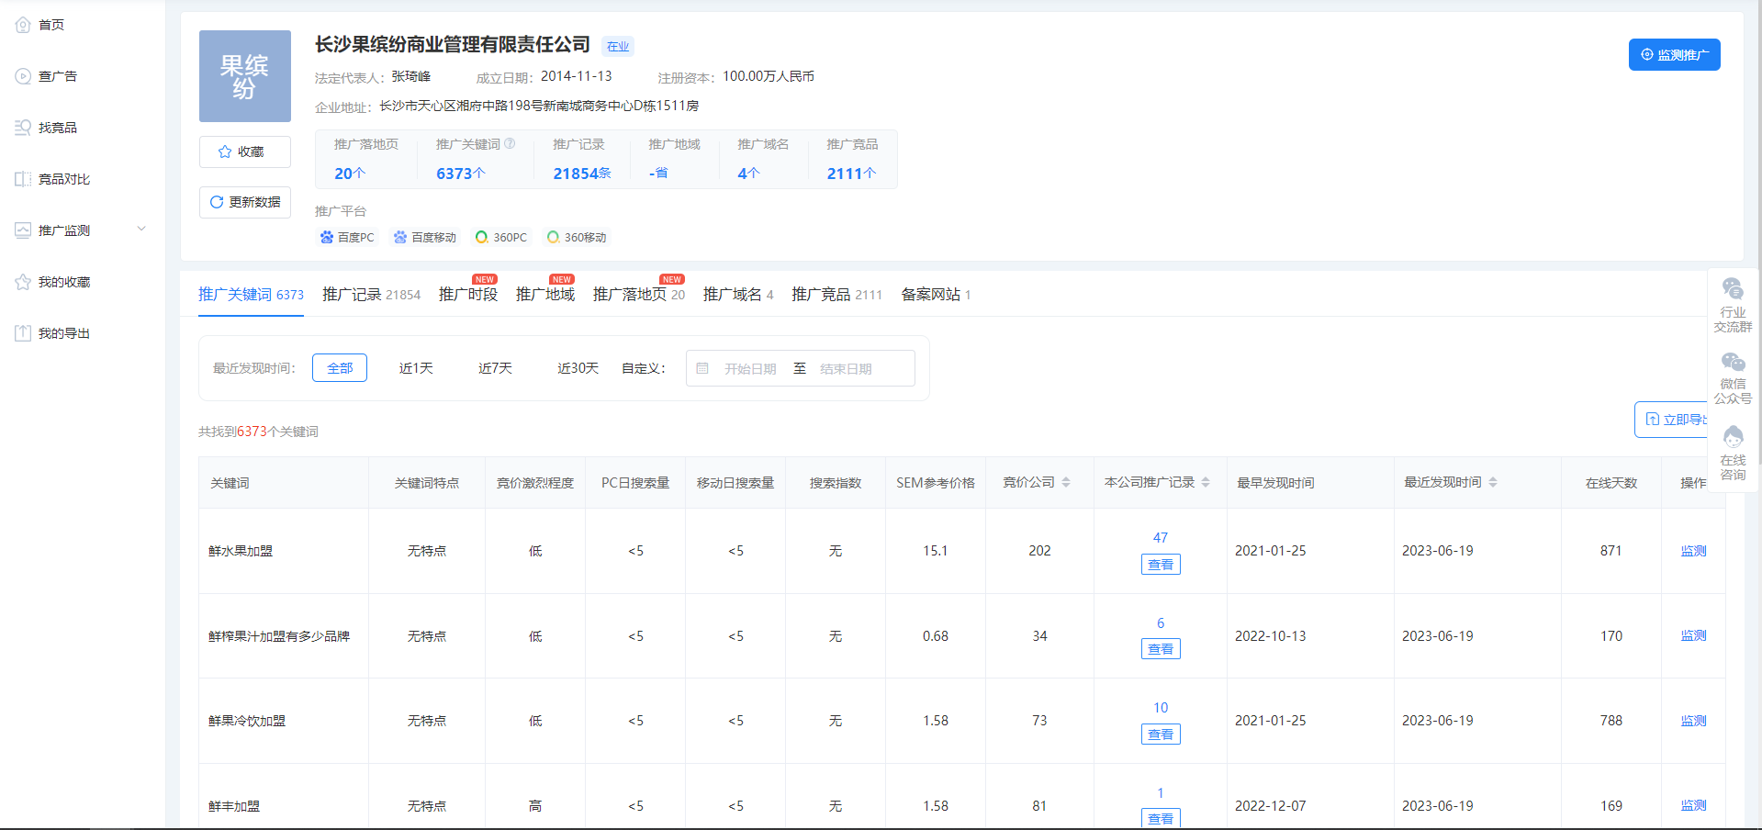
Task: Select the 近7天 time filter
Action: coord(495,367)
